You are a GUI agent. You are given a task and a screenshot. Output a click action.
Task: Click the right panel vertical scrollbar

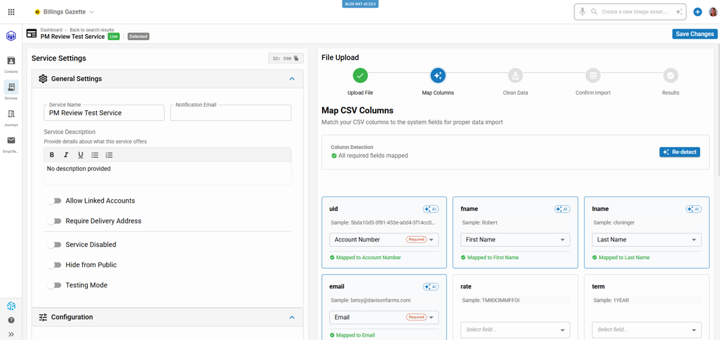pos(718,110)
